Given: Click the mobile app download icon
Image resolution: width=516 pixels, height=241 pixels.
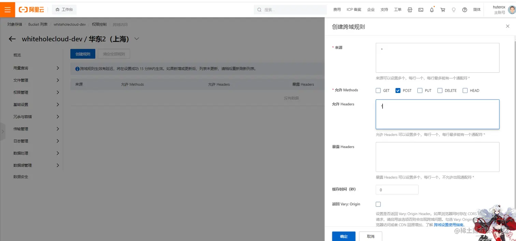Looking at the screenshot, I should (x=410, y=10).
